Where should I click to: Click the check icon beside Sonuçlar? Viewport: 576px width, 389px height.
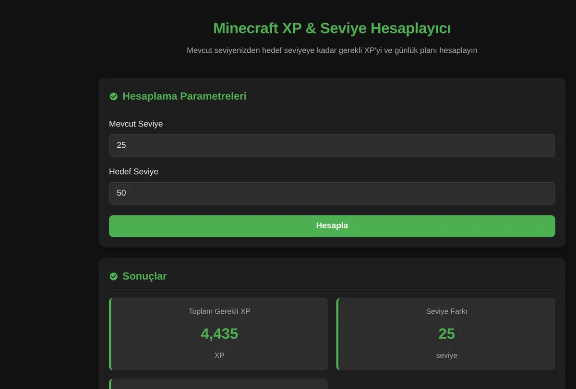point(114,276)
